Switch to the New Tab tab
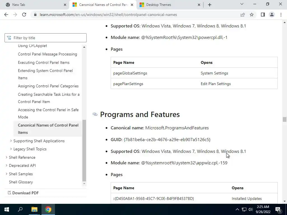 (x=35, y=5)
